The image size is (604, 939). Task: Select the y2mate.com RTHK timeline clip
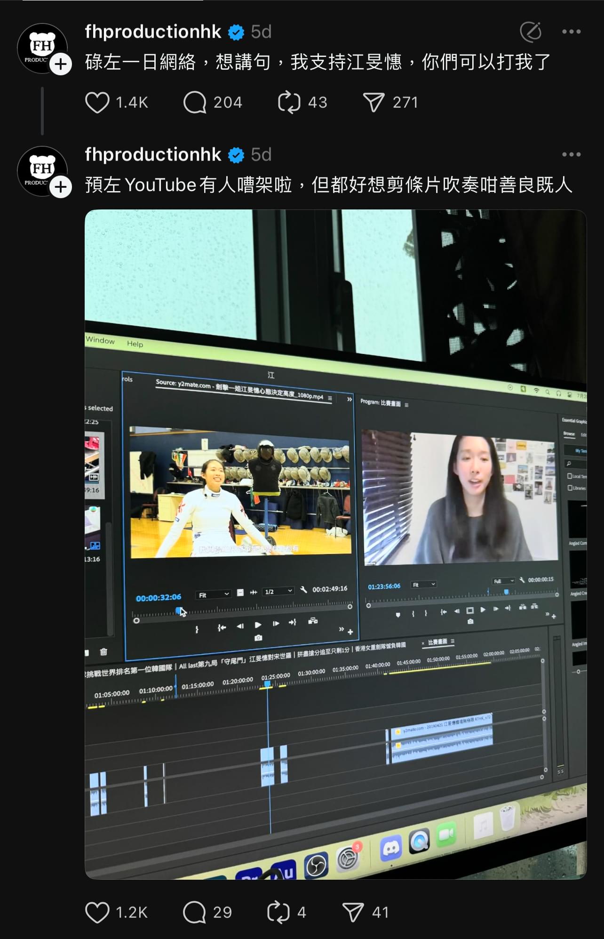tap(441, 738)
